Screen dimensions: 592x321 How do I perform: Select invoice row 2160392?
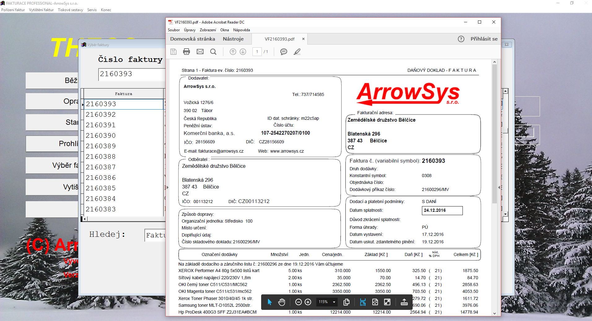(124, 115)
